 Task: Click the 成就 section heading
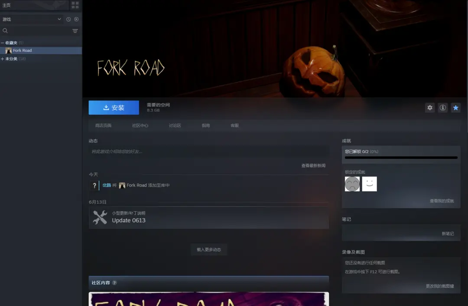coord(347,141)
